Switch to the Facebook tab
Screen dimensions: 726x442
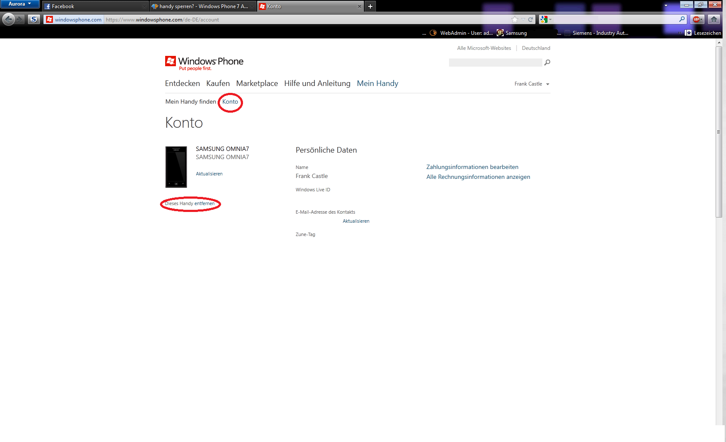95,6
